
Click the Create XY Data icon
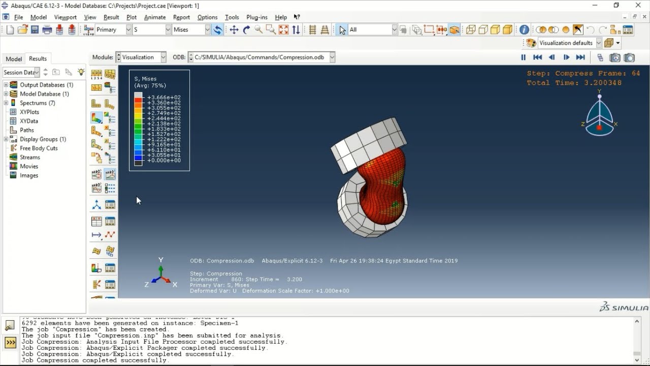(x=96, y=221)
